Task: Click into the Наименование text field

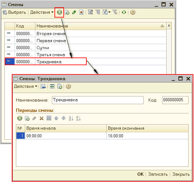Action: [97, 100]
